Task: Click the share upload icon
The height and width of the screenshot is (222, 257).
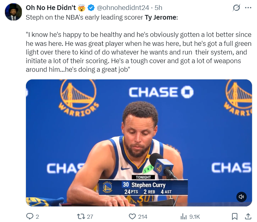Action: pos(248,216)
